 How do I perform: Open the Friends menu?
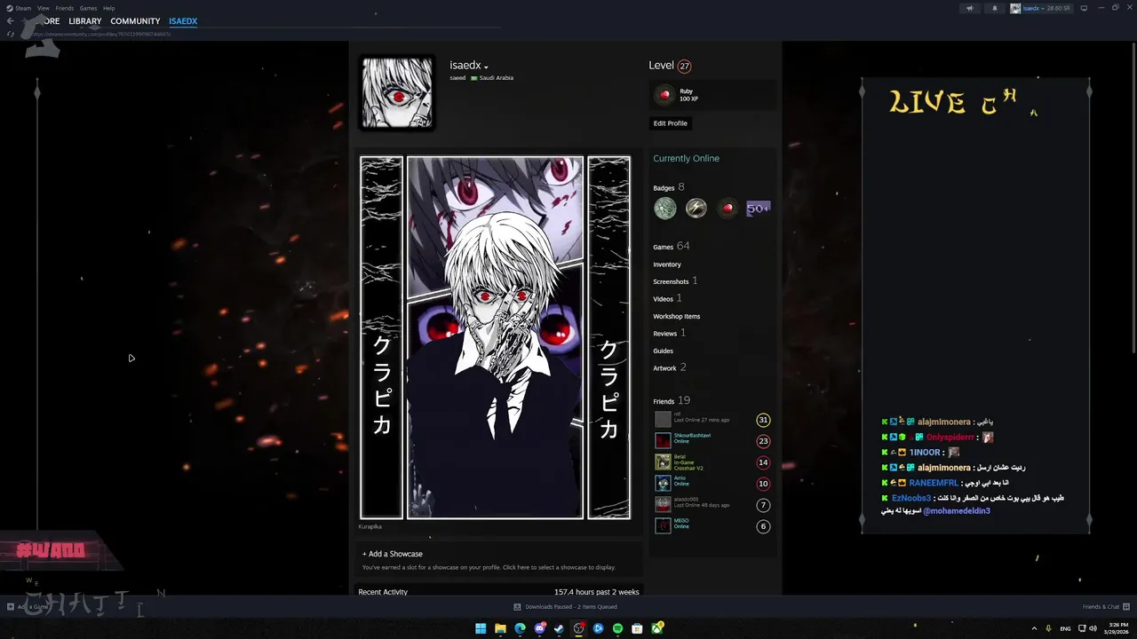[x=65, y=8]
